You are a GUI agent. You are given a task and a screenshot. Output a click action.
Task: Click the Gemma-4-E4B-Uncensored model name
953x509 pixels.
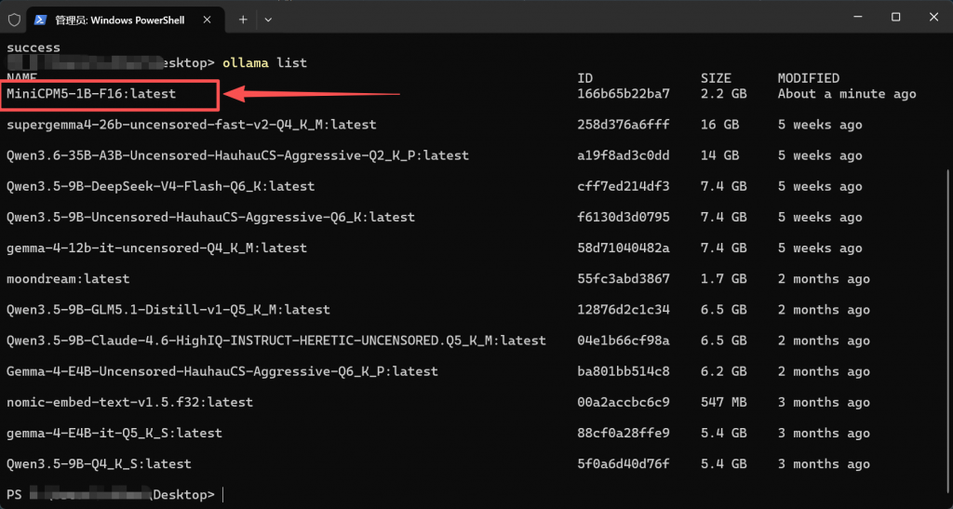[222, 371]
